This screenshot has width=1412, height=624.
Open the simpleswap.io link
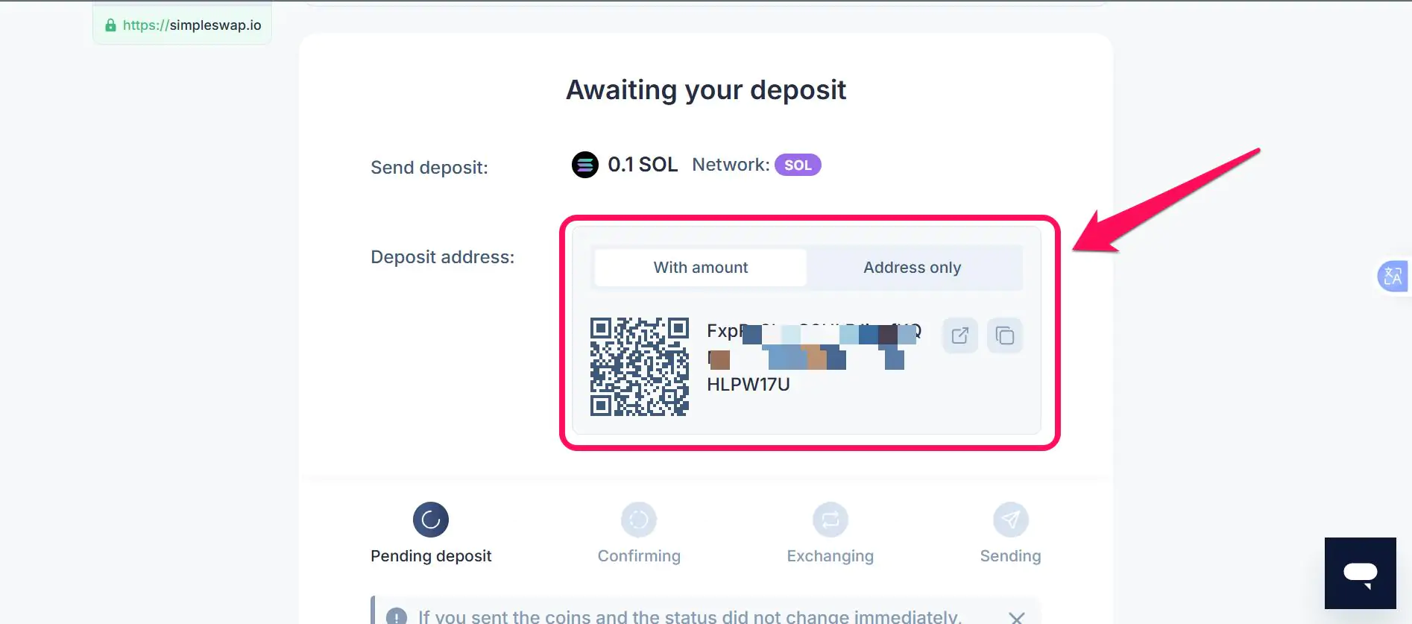192,25
